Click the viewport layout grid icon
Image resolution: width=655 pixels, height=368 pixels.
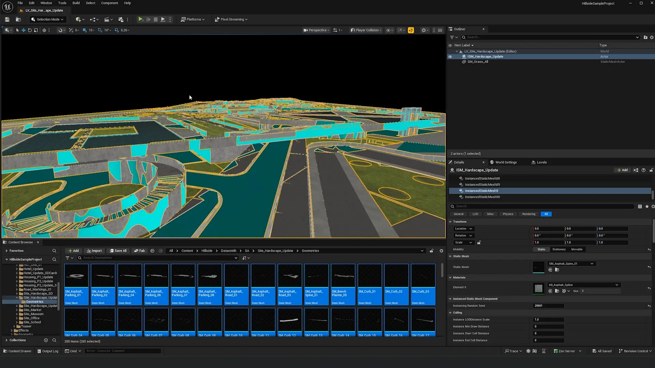[x=440, y=30]
